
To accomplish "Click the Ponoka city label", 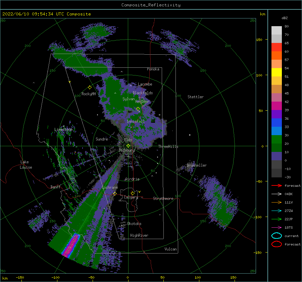I will click(153, 69).
